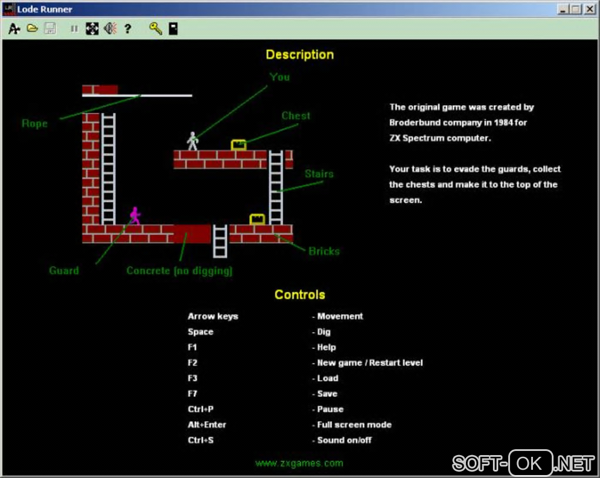Click the 'Bricks' label in the diagram
The height and width of the screenshot is (478, 600).
[324, 251]
